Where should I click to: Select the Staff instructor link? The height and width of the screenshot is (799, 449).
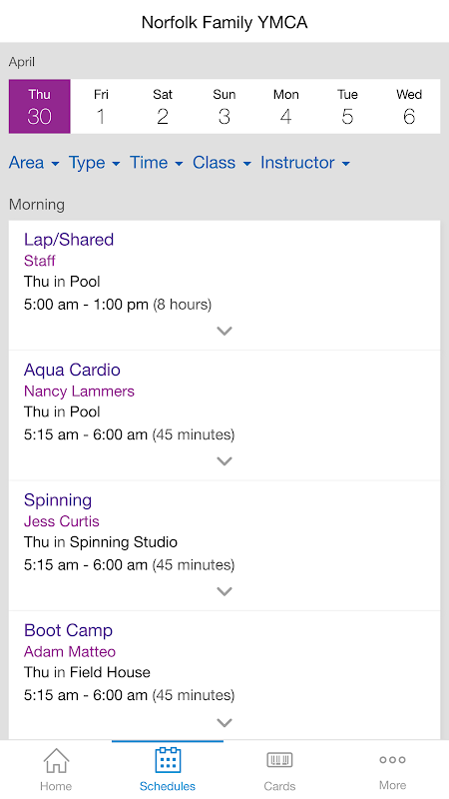pyautogui.click(x=40, y=261)
